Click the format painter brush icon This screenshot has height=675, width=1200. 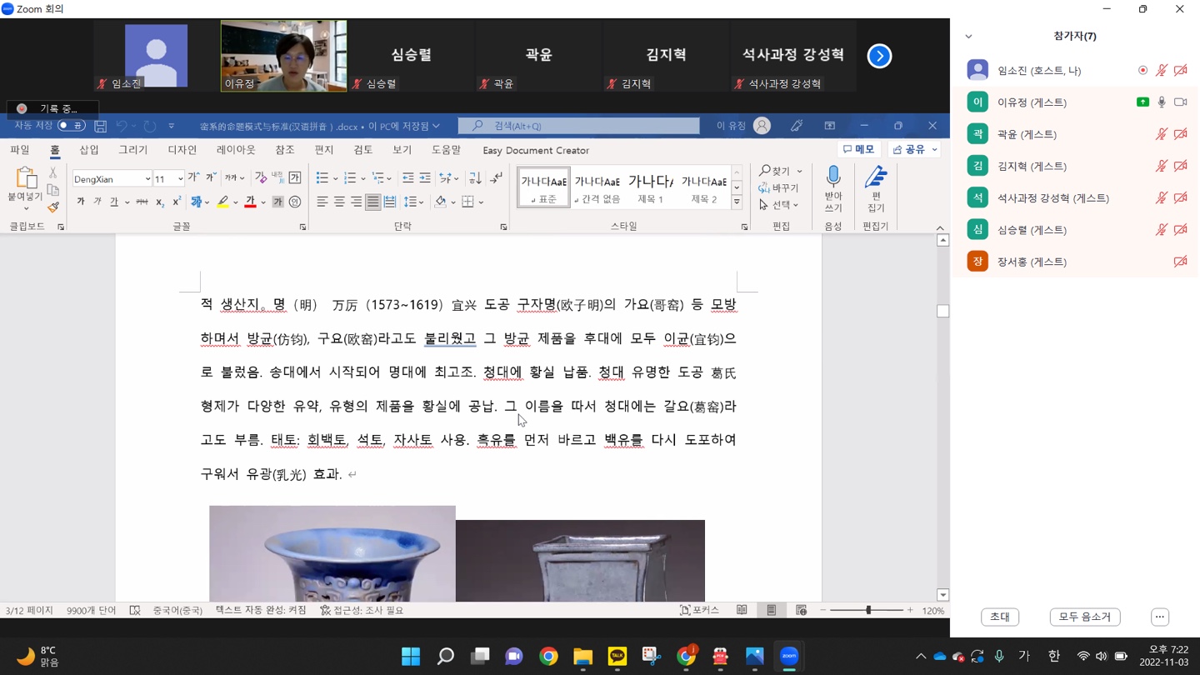coord(53,207)
